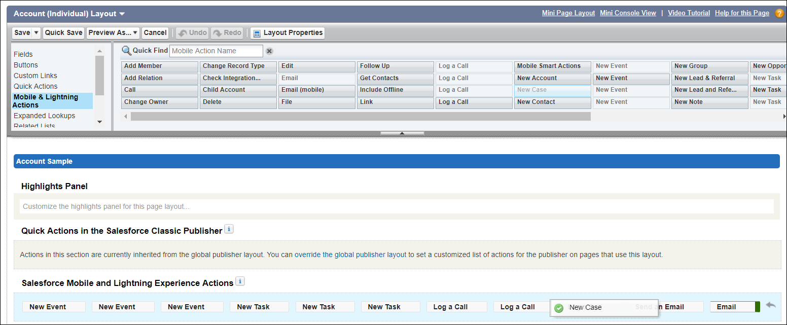The width and height of the screenshot is (787, 325).
Task: Click the Cancel button
Action: coord(155,33)
